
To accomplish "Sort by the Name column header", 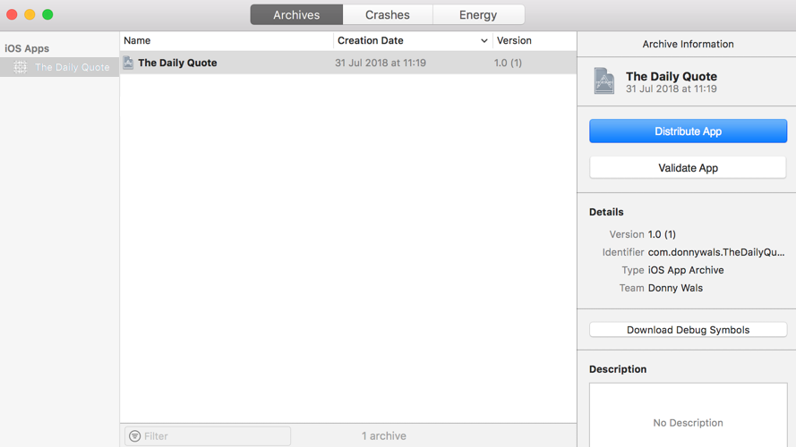I will point(227,40).
